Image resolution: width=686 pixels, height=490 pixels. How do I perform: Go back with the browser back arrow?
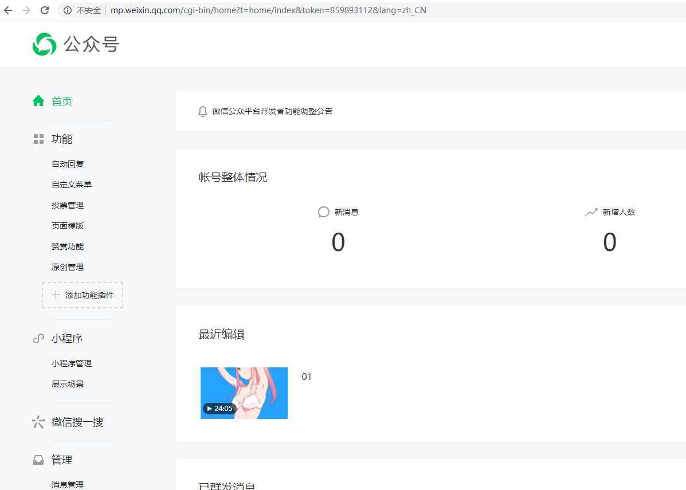tap(8, 10)
